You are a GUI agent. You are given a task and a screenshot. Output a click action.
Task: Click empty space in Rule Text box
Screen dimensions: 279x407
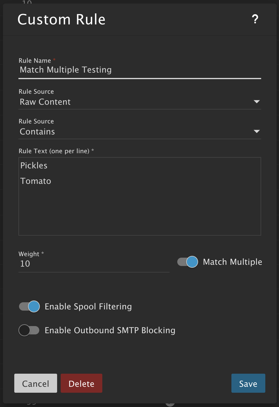coord(140,211)
